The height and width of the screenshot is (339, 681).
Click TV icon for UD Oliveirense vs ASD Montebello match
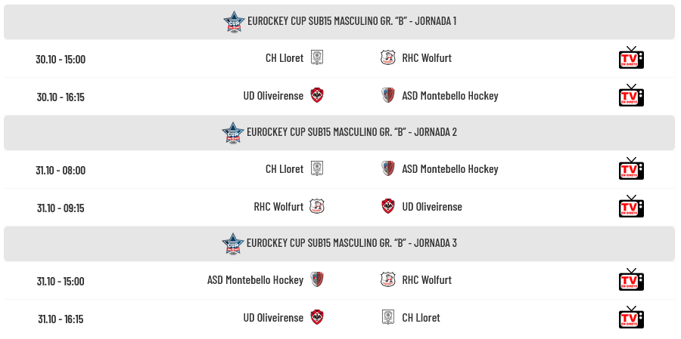click(630, 96)
